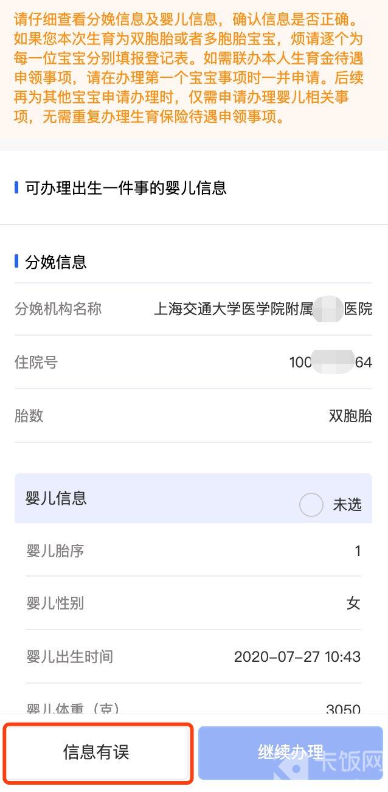Screen dimensions: 388x792
Task: Click the blue marker beside 可办理出生一件事的婴儿信息
Action: [x=16, y=187]
